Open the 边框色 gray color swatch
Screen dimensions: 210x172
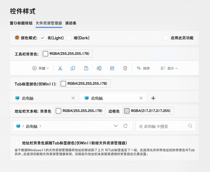[127, 111]
